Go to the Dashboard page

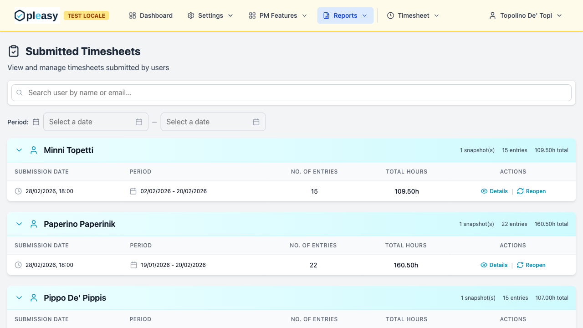(151, 15)
